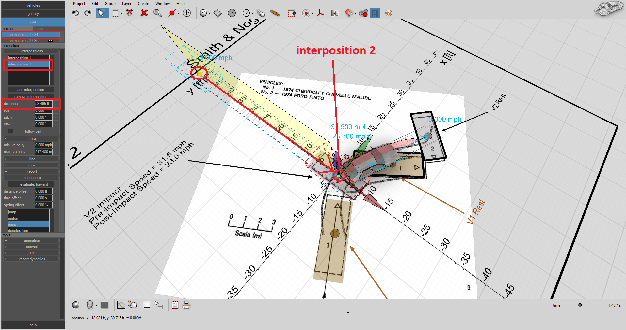Redo the last action

click(x=87, y=13)
